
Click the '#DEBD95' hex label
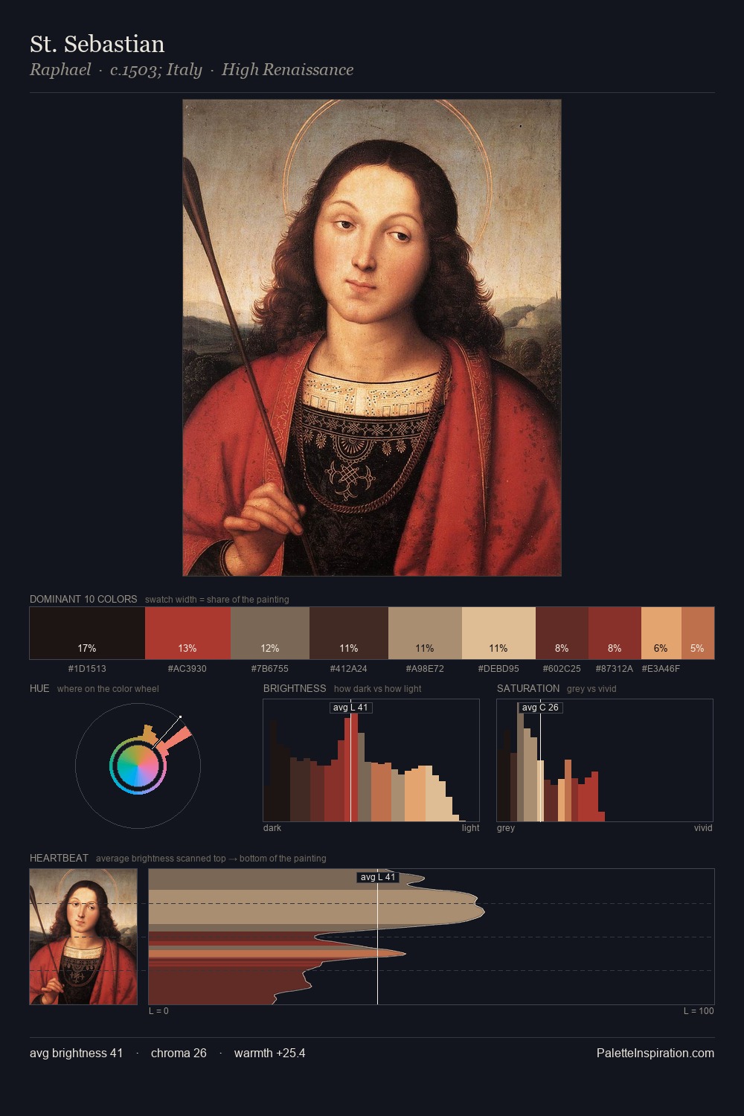pos(498,668)
